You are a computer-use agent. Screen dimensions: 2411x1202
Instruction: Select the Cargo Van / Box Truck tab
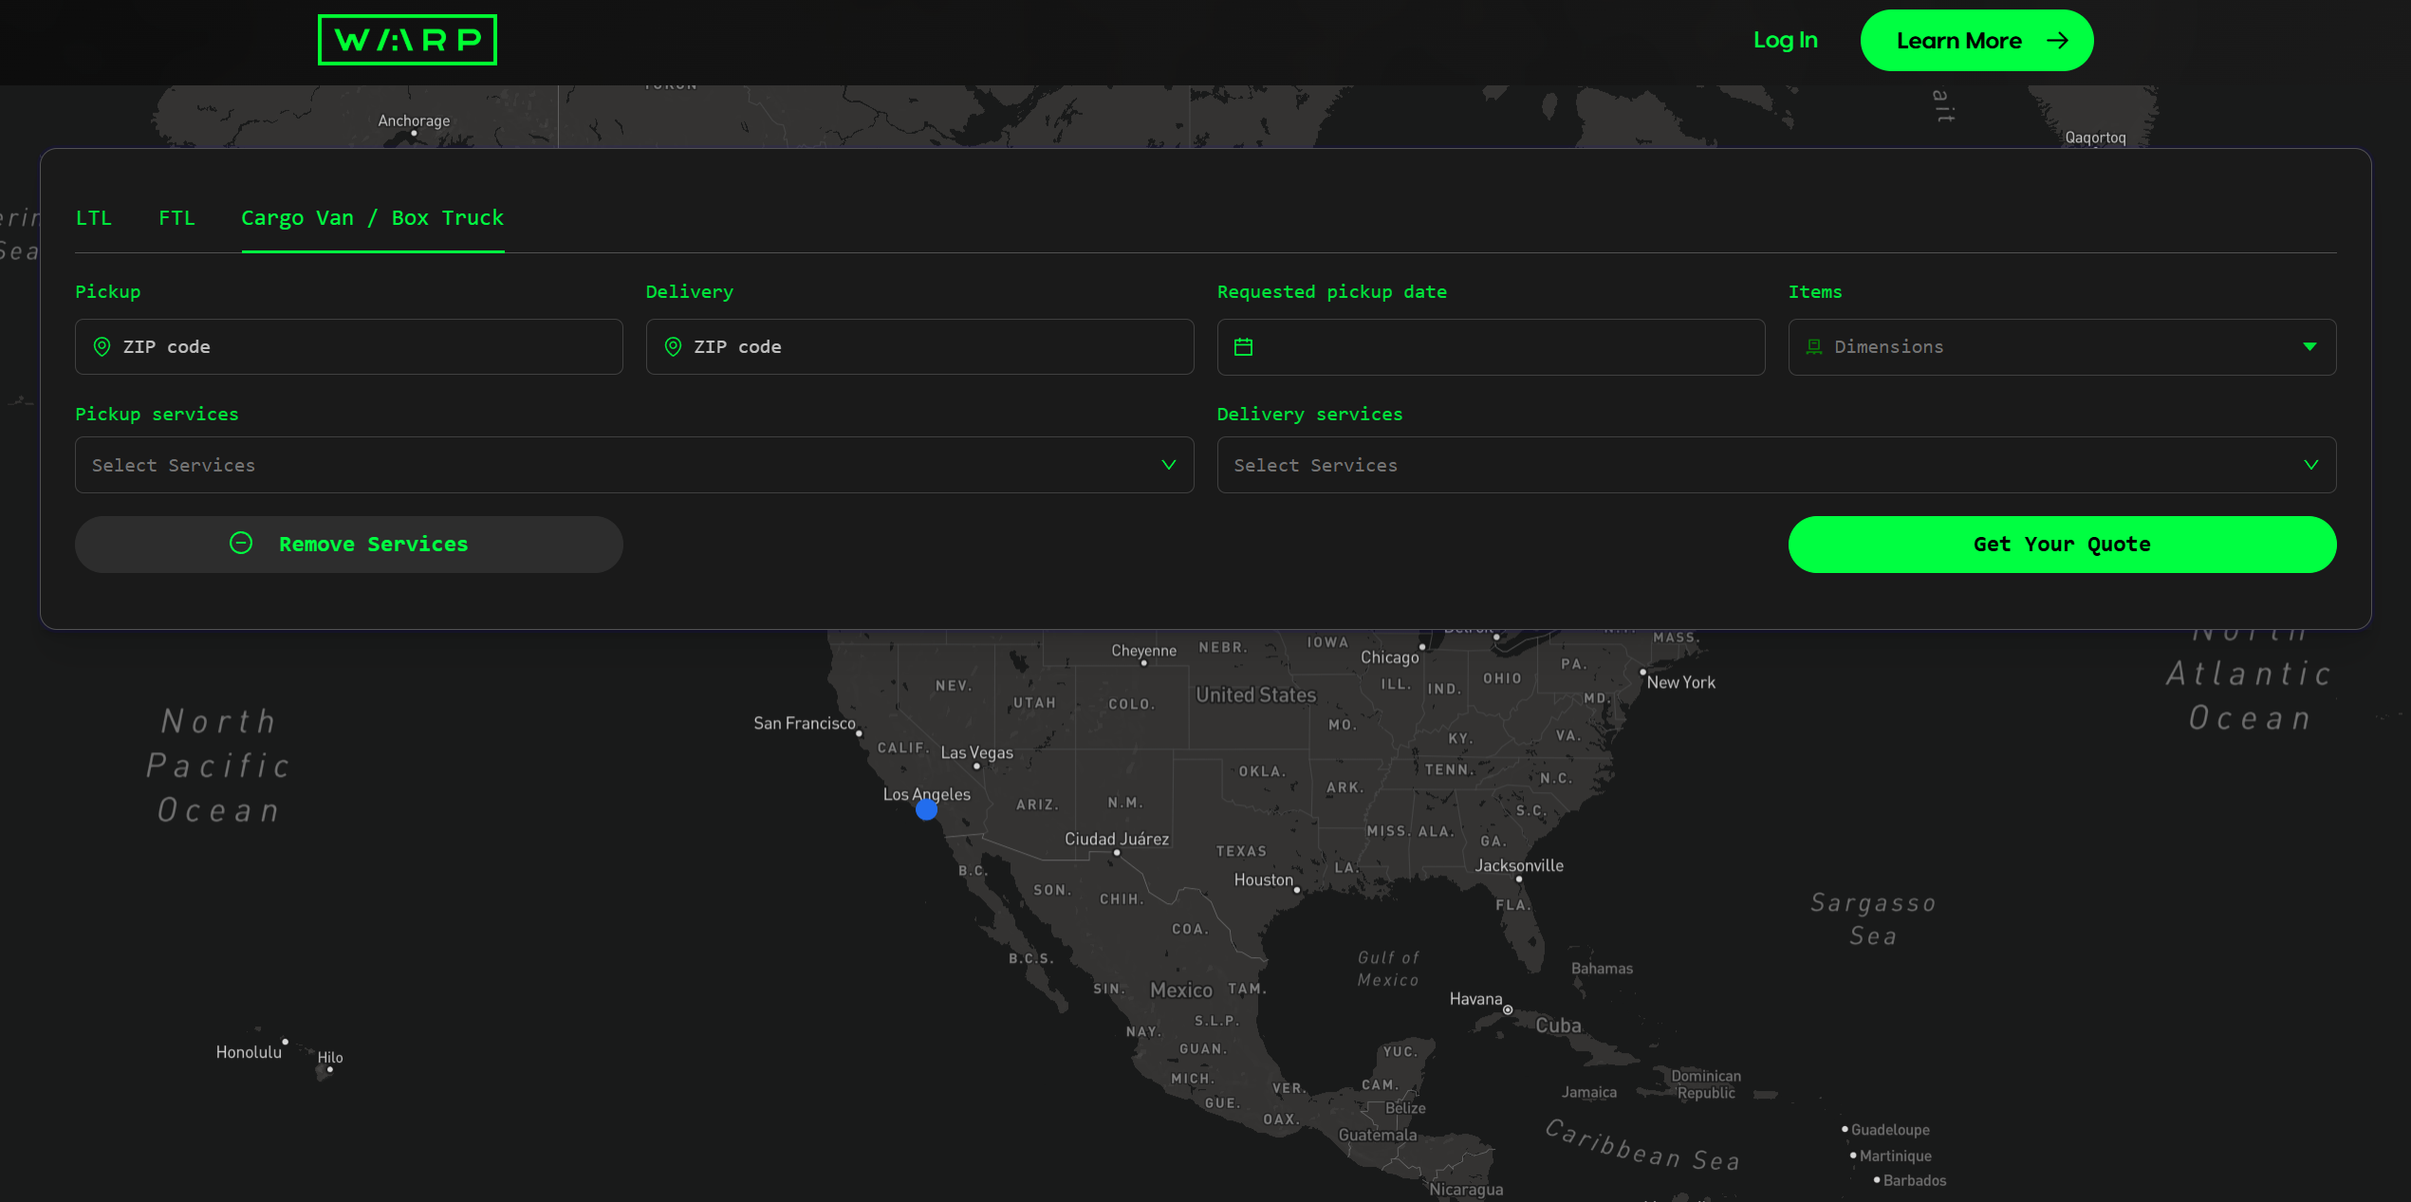(372, 218)
